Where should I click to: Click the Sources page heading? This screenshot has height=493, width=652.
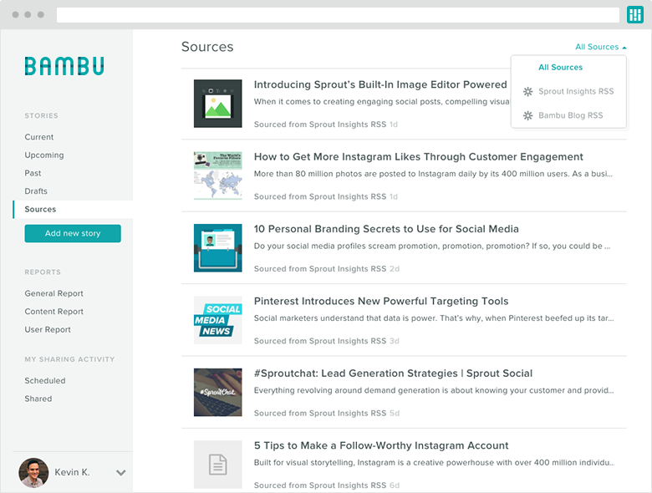point(207,47)
